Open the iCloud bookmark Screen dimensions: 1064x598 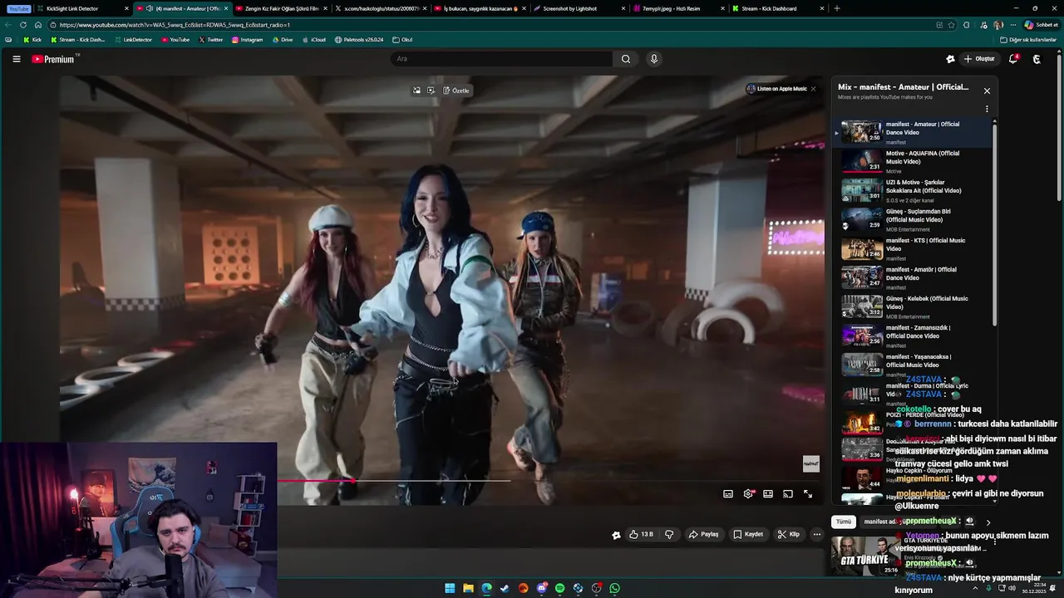(313, 40)
